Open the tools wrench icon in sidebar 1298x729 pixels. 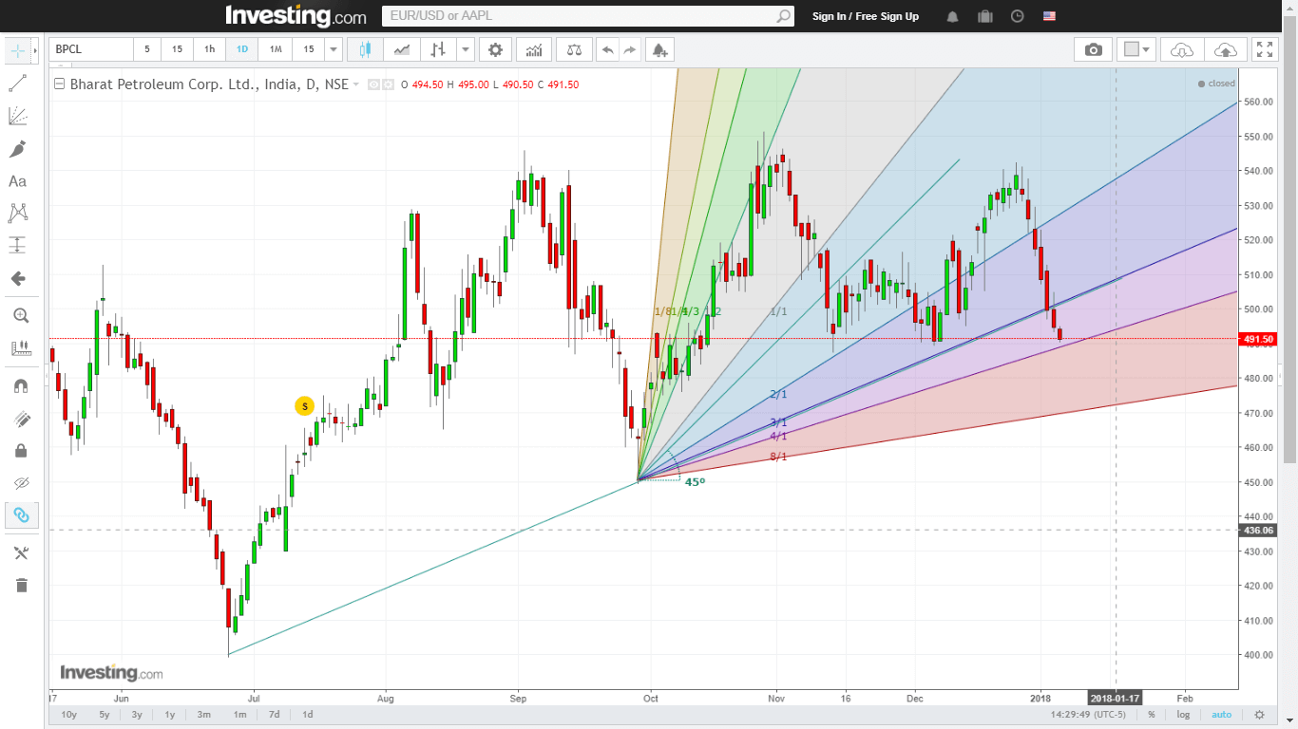[21, 553]
